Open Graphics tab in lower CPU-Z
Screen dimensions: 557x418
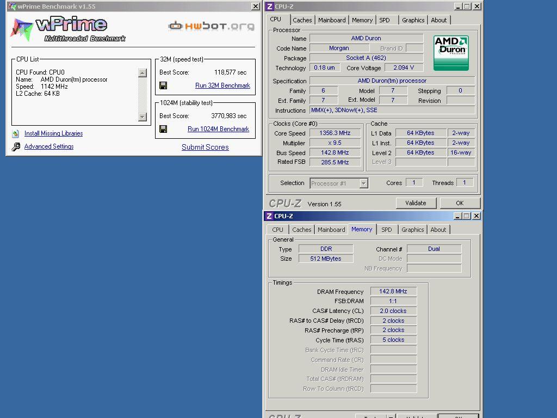[412, 230]
